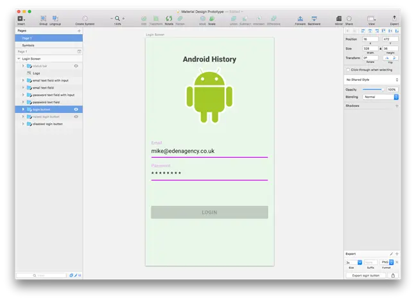Viewport: 416px width, 301px height.
Task: Zoom out with the minus button
Action: pyautogui.click(x=112, y=19)
